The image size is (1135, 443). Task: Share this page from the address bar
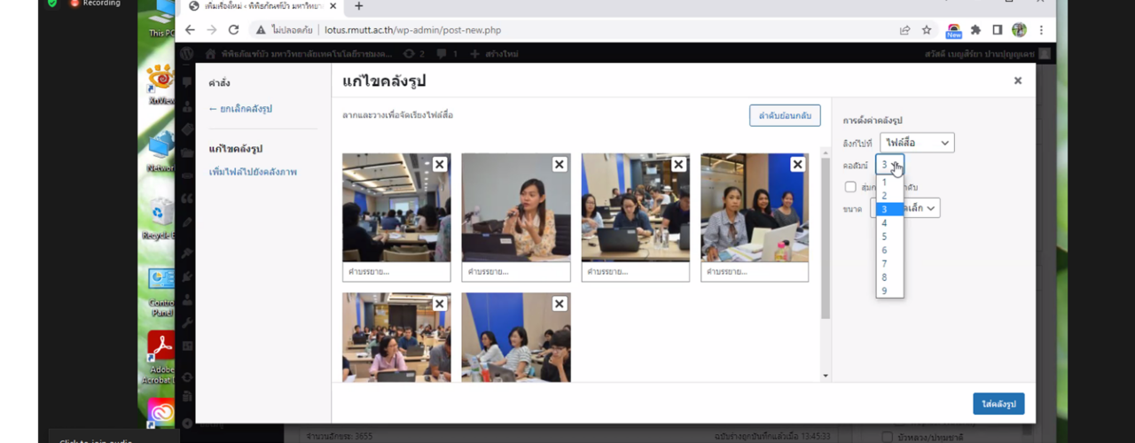(904, 29)
